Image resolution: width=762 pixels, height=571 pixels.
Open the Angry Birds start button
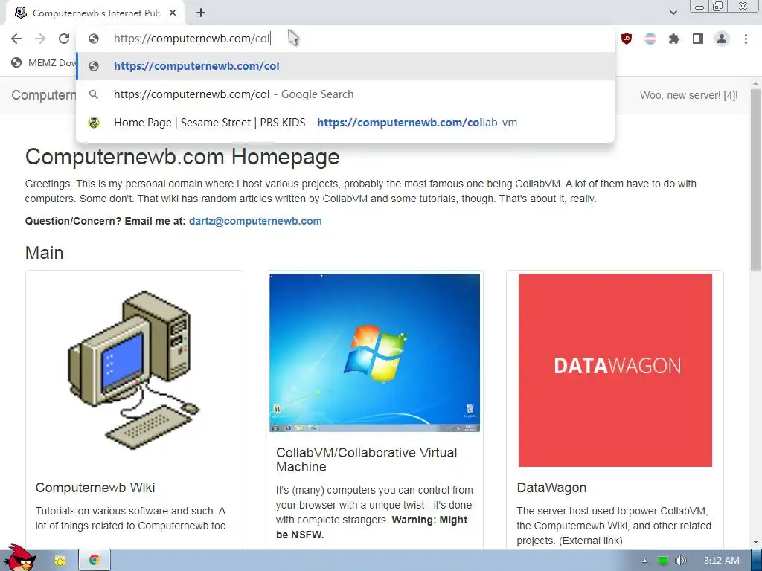coord(19,558)
